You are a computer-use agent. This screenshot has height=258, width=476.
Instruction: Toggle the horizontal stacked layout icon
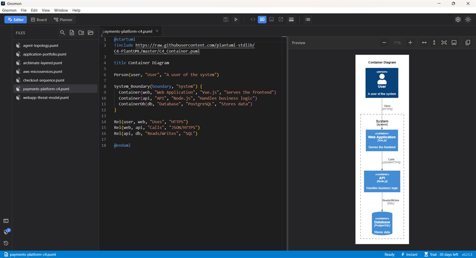coord(291,20)
